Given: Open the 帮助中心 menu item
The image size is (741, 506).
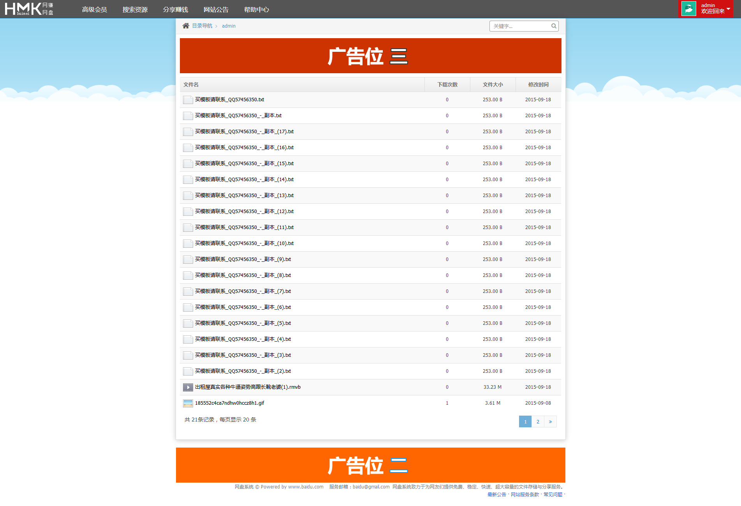Looking at the screenshot, I should tap(256, 9).
